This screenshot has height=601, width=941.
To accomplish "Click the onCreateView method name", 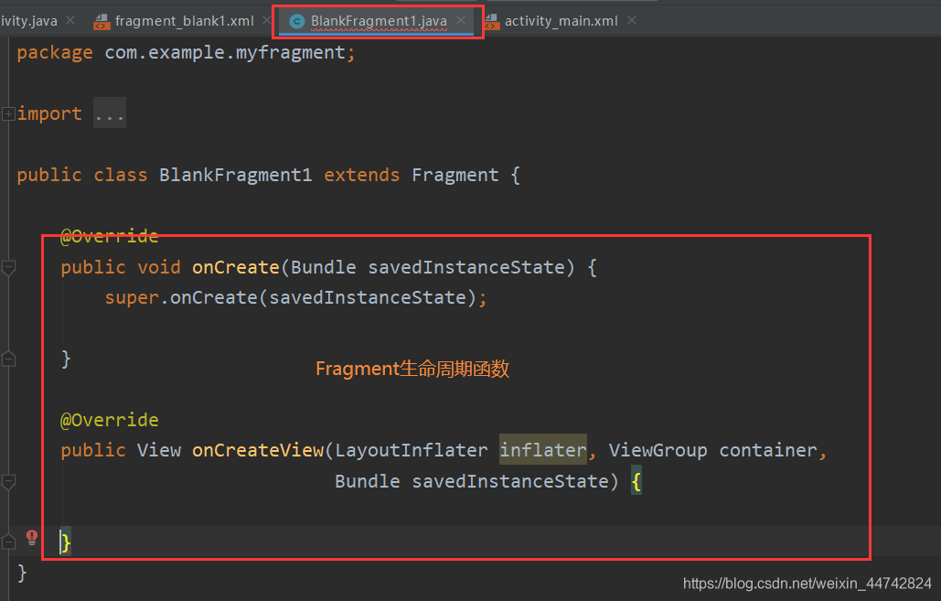I will pyautogui.click(x=258, y=450).
